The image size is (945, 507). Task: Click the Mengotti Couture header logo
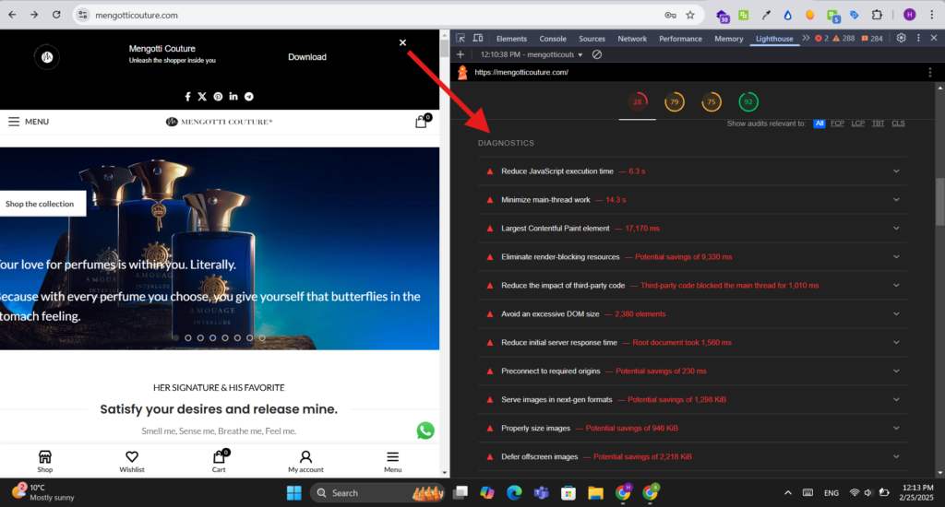point(219,122)
